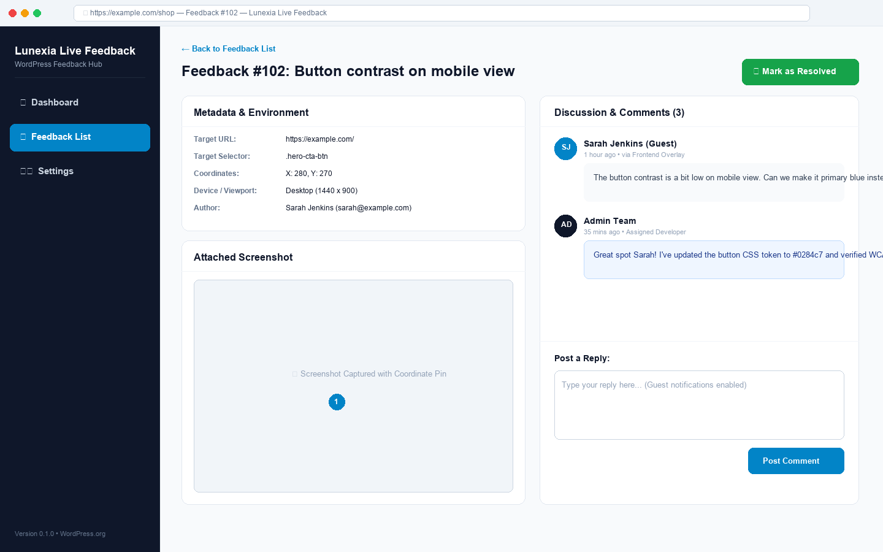Click the 'Post a Reply:' label

[582, 358]
